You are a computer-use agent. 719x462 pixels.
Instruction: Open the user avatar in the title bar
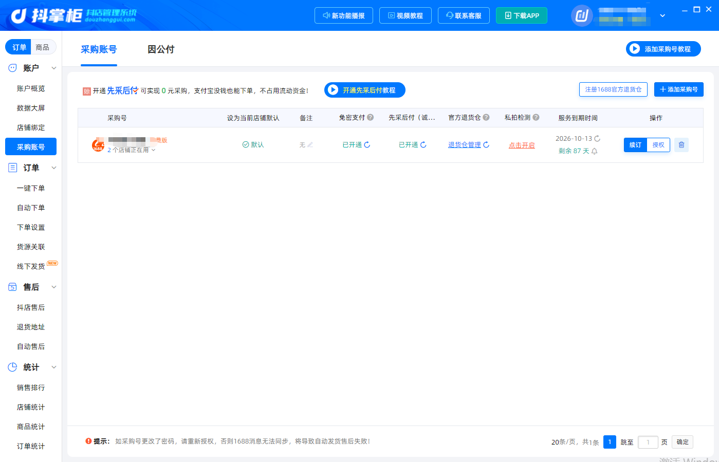[582, 15]
